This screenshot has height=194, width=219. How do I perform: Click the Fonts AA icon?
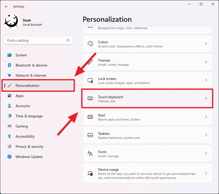pyautogui.click(x=90, y=153)
